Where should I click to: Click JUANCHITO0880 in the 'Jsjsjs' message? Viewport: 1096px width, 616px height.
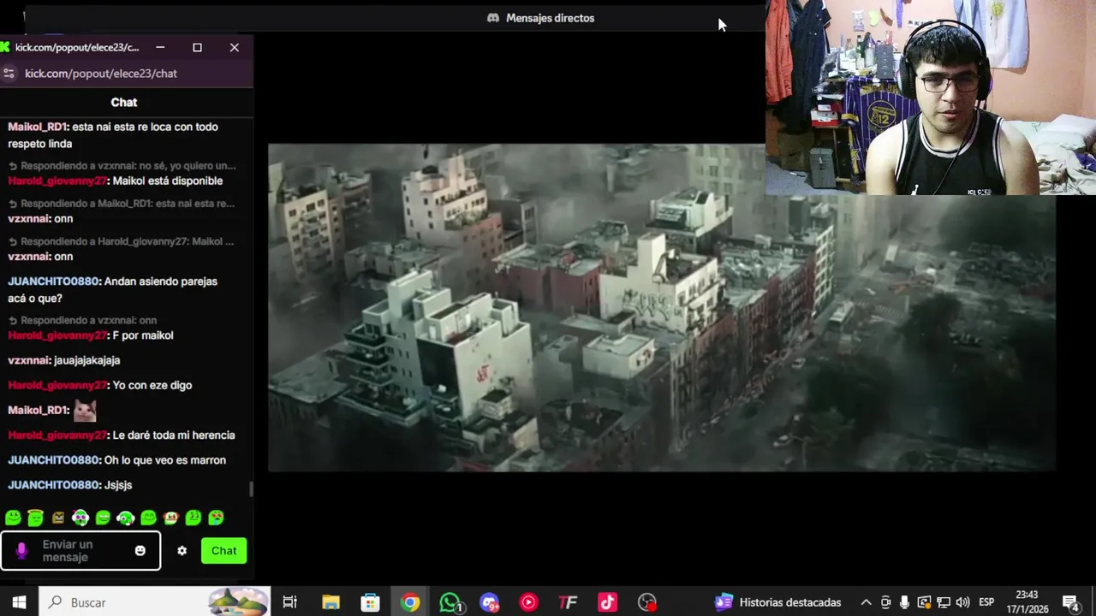pyautogui.click(x=54, y=485)
